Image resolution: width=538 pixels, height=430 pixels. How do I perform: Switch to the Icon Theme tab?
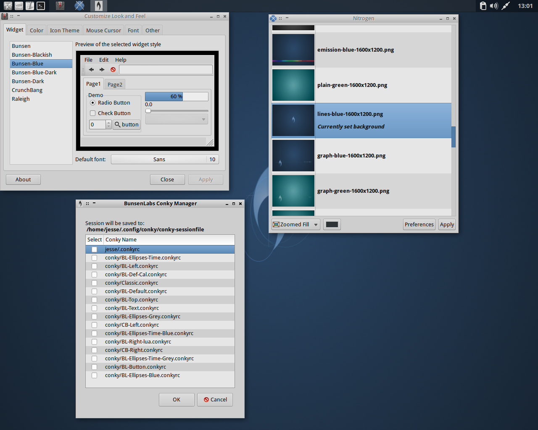(x=64, y=30)
